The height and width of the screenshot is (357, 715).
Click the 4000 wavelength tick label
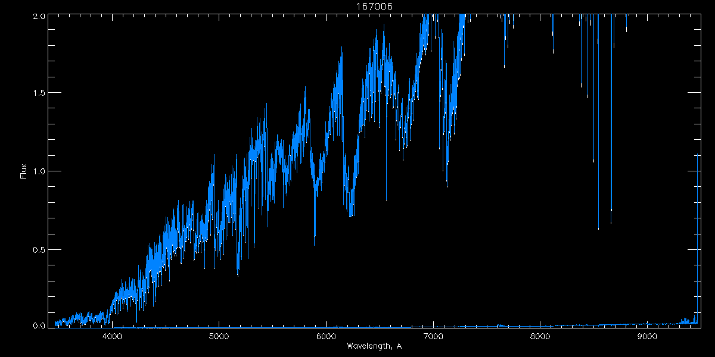(112, 336)
